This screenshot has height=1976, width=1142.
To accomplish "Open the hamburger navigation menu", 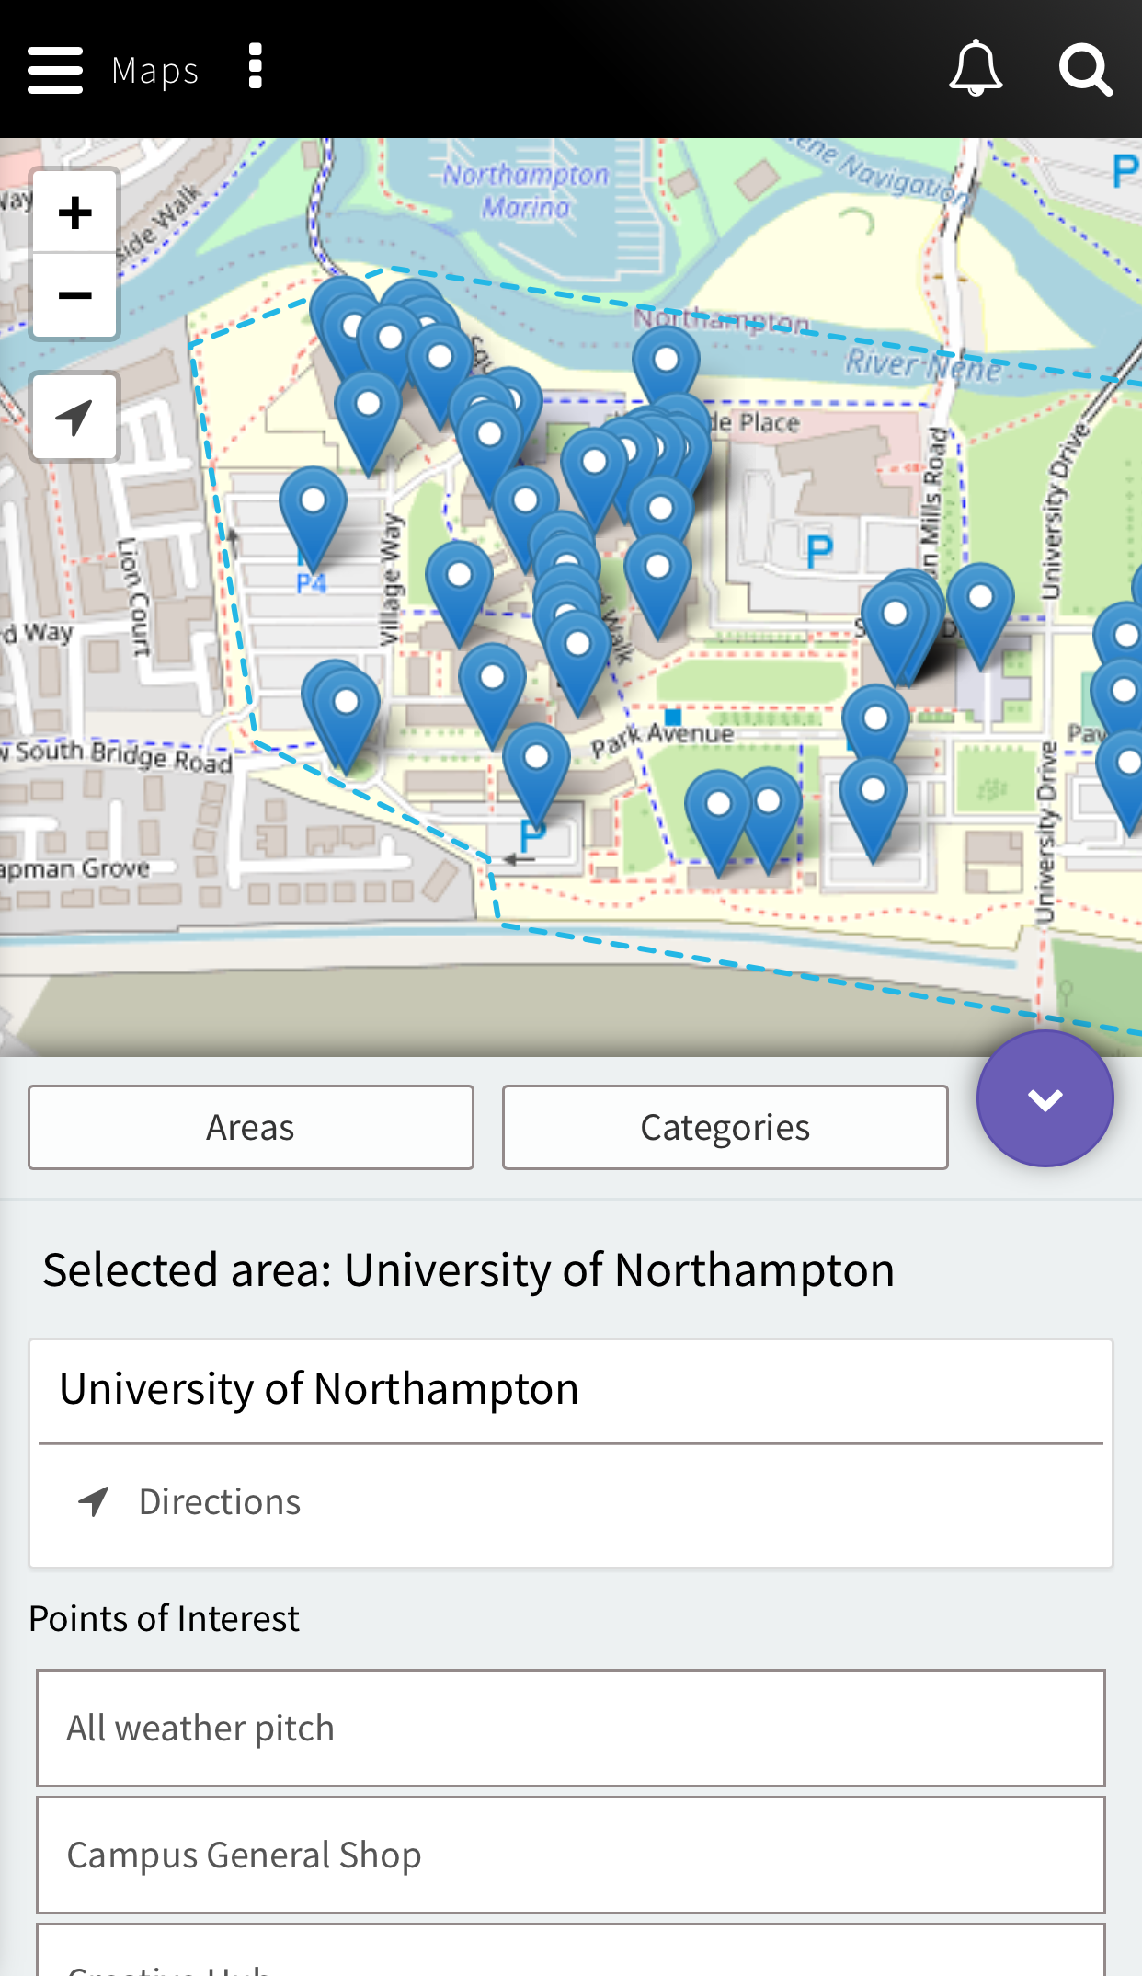I will click(x=55, y=70).
